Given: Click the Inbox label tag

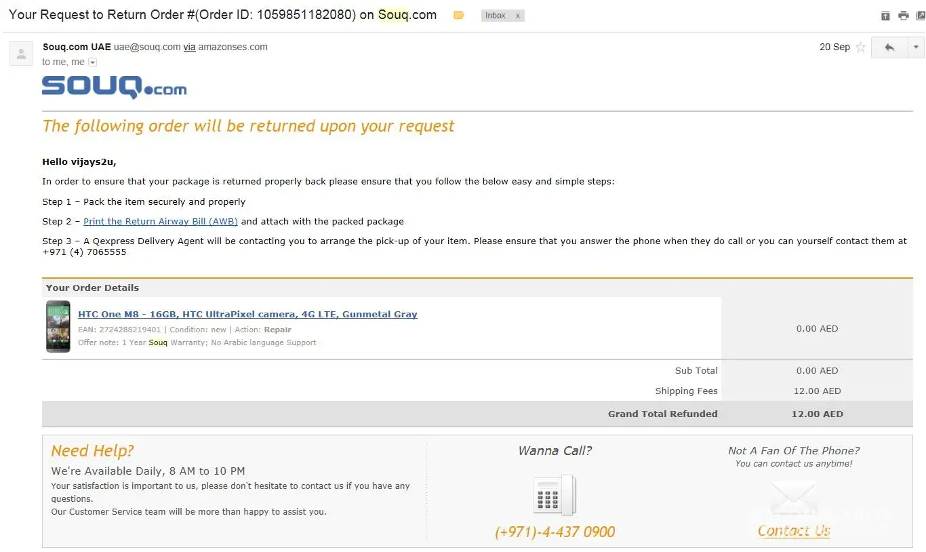Looking at the screenshot, I should (x=496, y=16).
